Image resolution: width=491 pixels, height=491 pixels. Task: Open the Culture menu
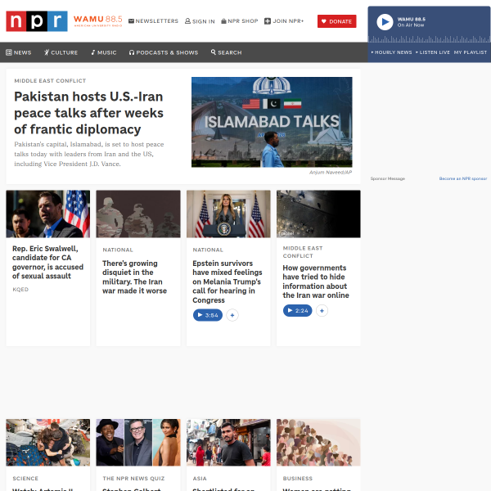pos(61,52)
